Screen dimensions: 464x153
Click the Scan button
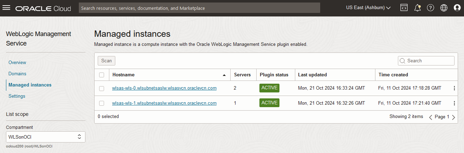pos(107,61)
